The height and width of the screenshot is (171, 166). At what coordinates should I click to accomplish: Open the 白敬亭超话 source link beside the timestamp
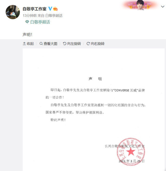(54, 15)
